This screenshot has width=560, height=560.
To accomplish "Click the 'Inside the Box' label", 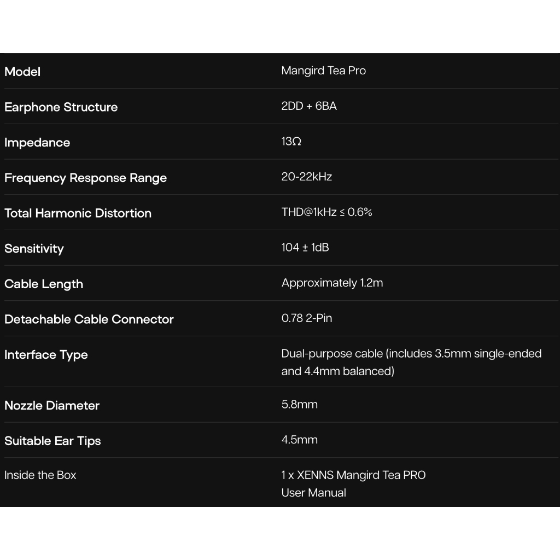I will (40, 475).
